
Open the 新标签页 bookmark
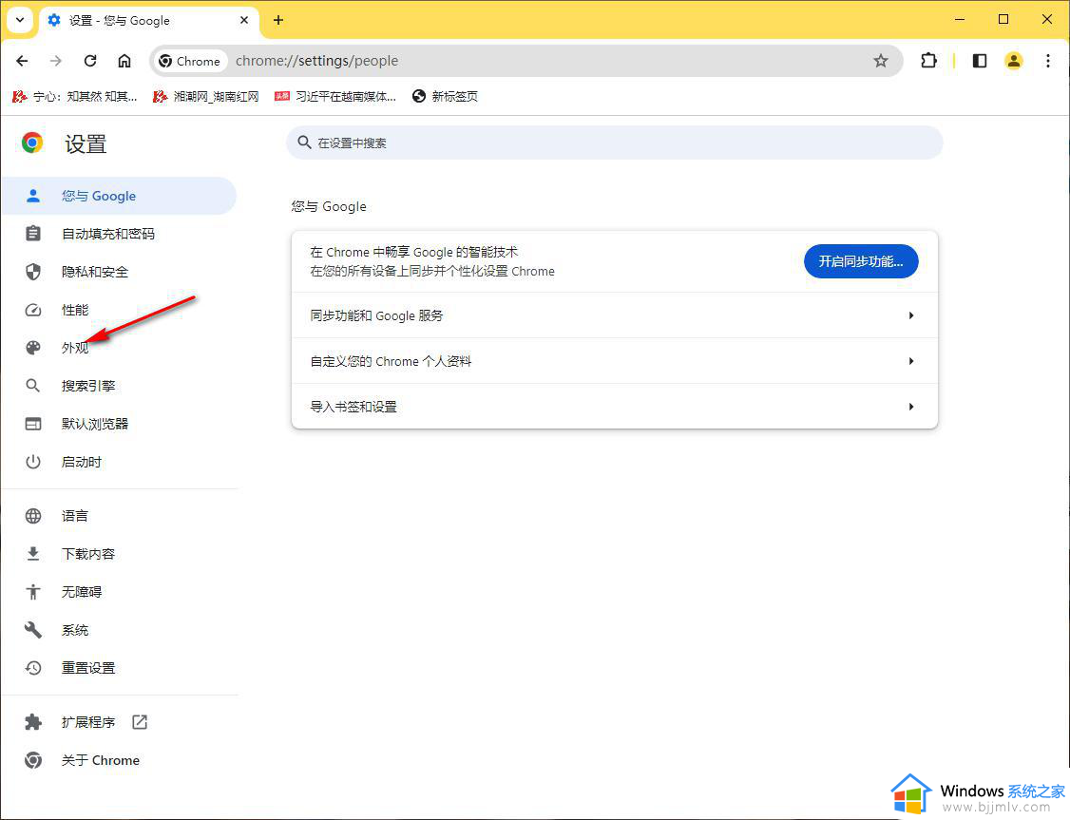pyautogui.click(x=445, y=96)
